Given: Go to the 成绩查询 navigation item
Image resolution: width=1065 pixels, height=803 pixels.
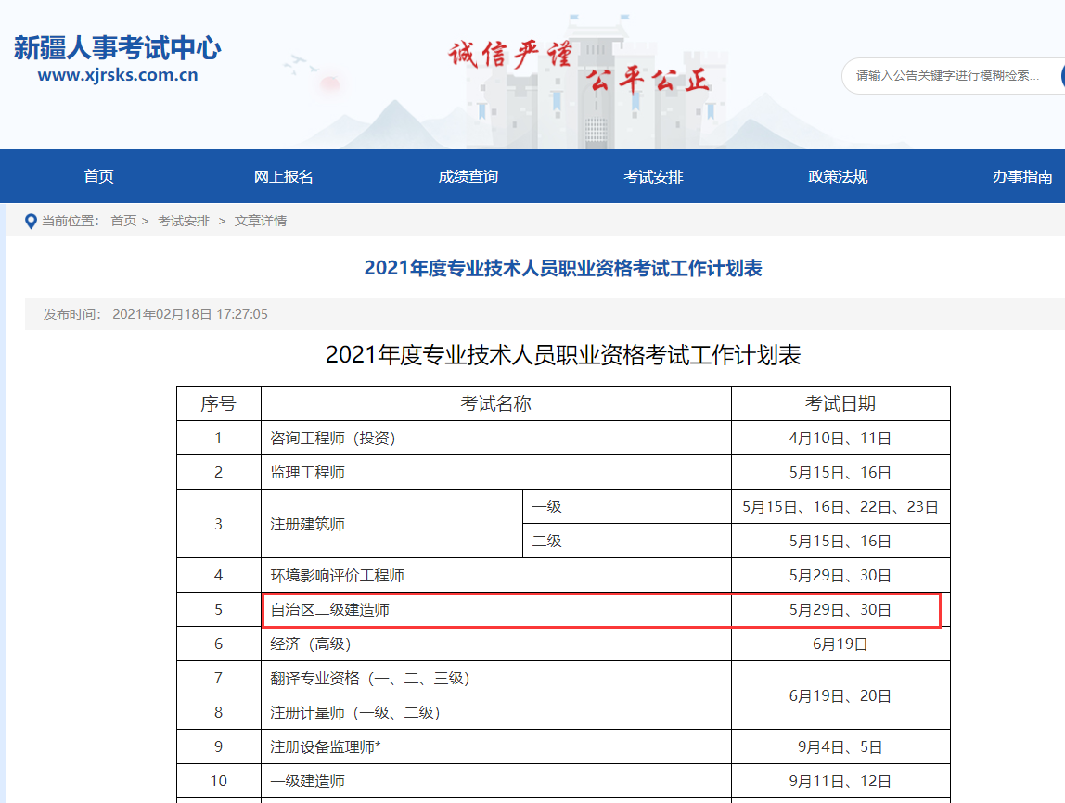Looking at the screenshot, I should (468, 176).
